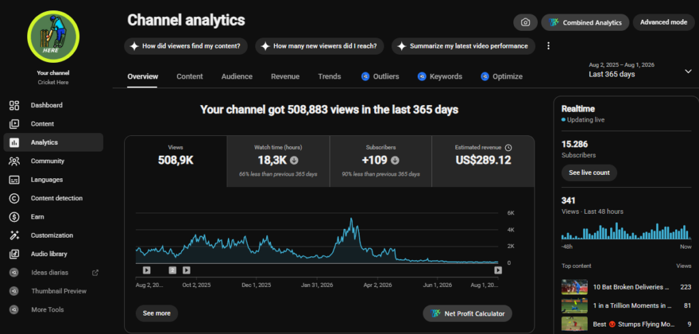Image resolution: width=699 pixels, height=334 pixels.
Task: Switch to the Revenue tab
Action: click(285, 76)
